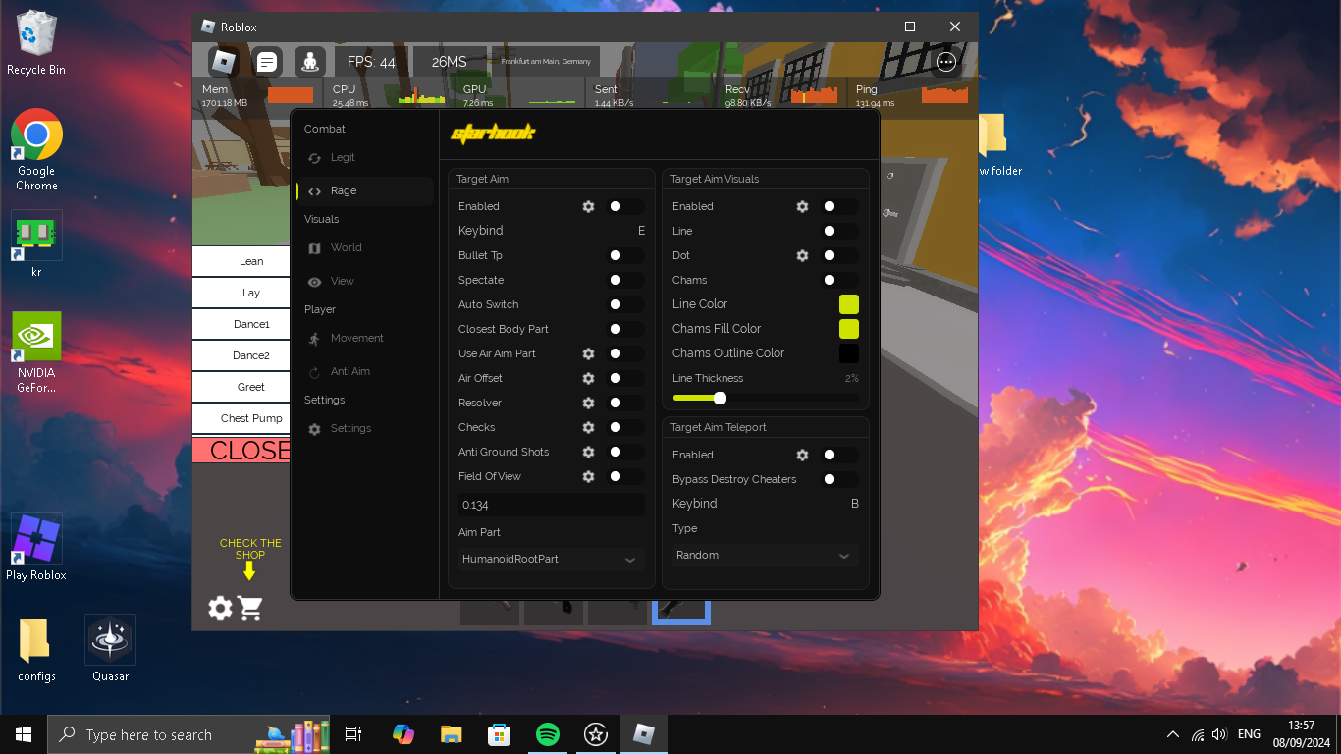The height and width of the screenshot is (754, 1341).
Task: Open the NVIDIA GeForce desktop shortcut
Action: (x=36, y=352)
